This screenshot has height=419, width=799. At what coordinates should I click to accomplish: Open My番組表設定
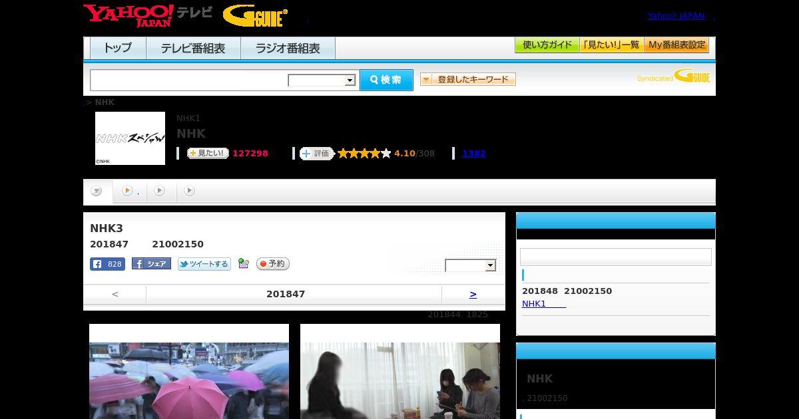coord(676,45)
